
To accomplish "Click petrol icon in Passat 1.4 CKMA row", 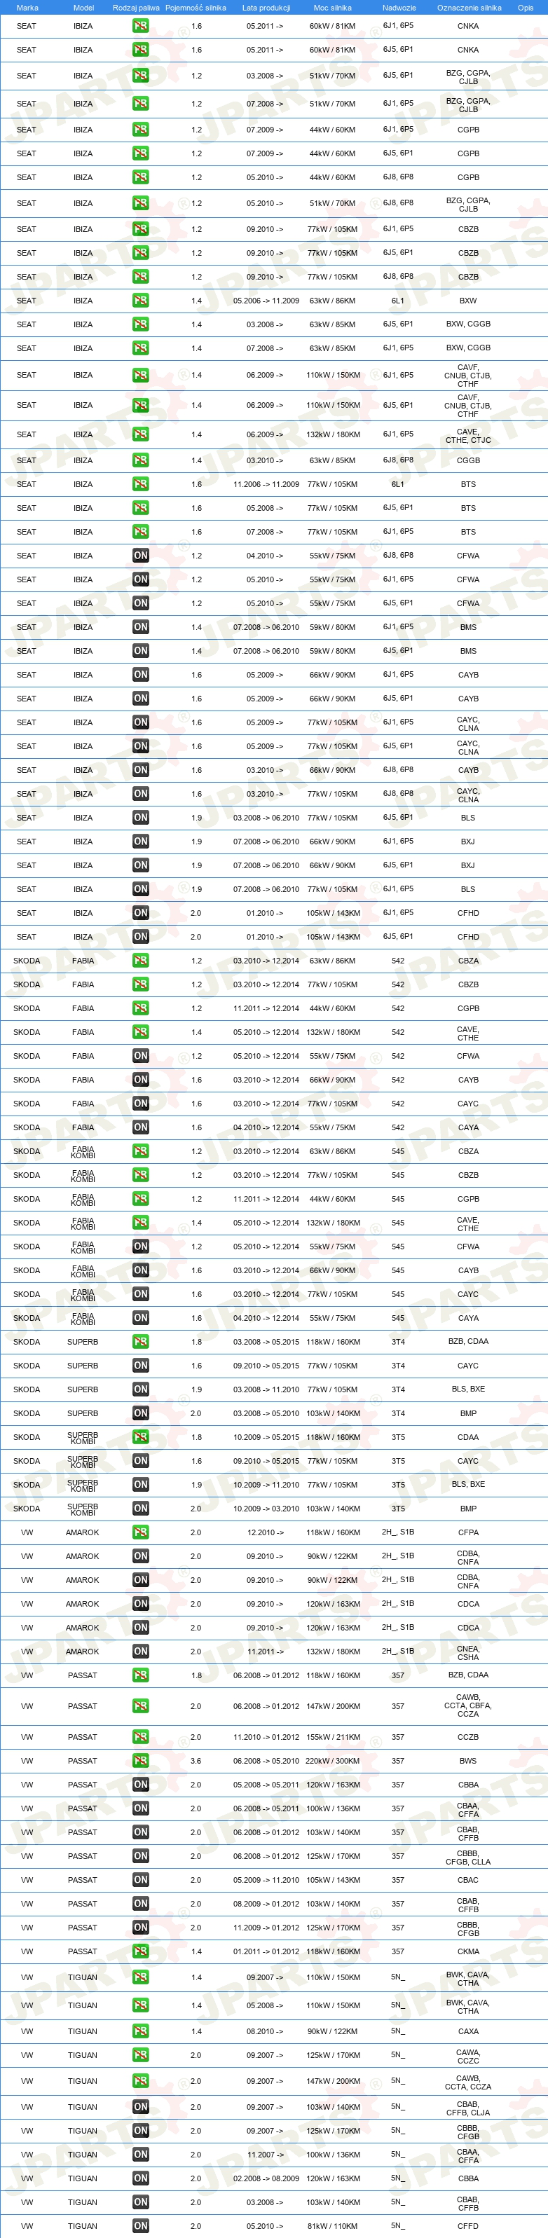I will coord(140,1951).
